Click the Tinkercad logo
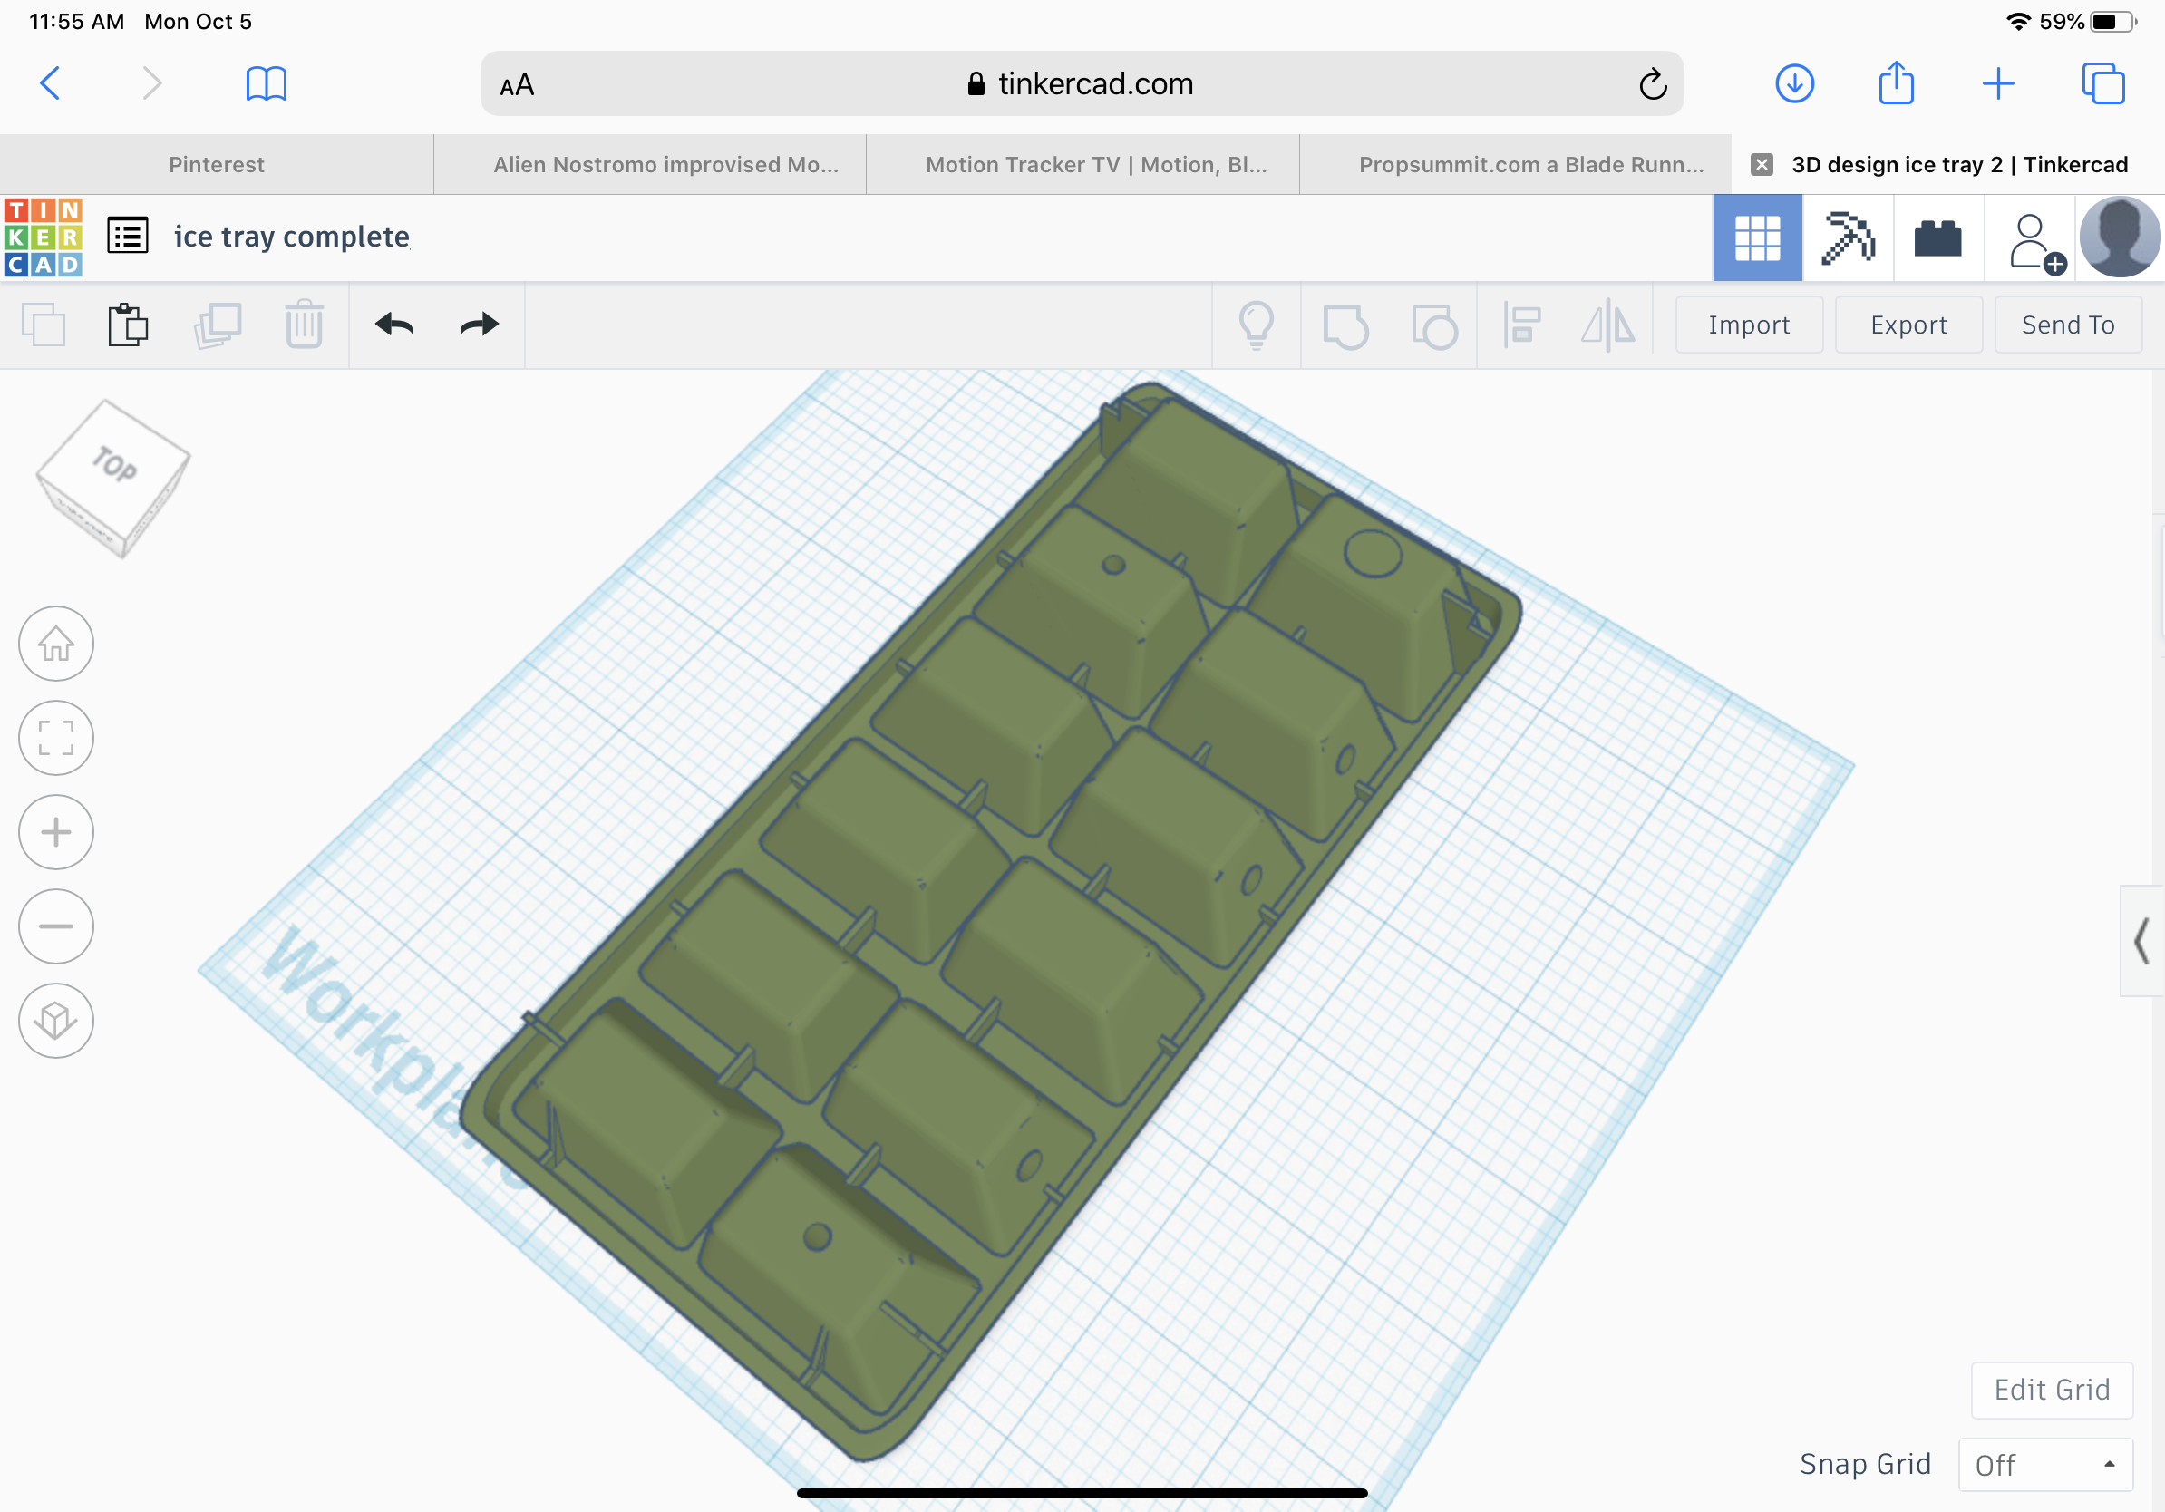 [x=44, y=237]
